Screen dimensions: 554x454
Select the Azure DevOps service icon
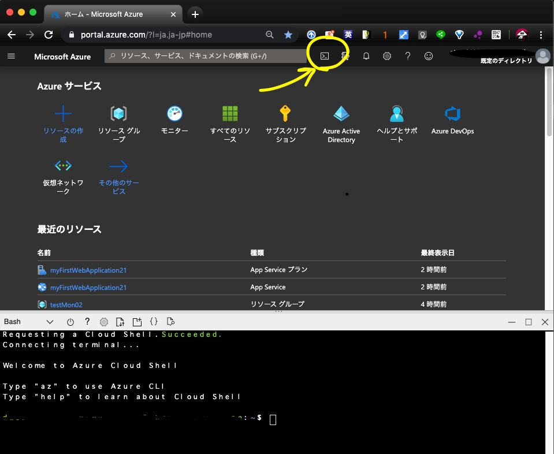452,113
